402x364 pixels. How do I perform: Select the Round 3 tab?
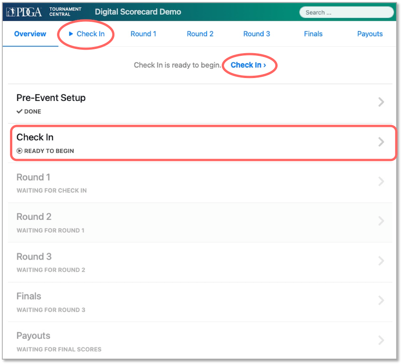(x=257, y=34)
